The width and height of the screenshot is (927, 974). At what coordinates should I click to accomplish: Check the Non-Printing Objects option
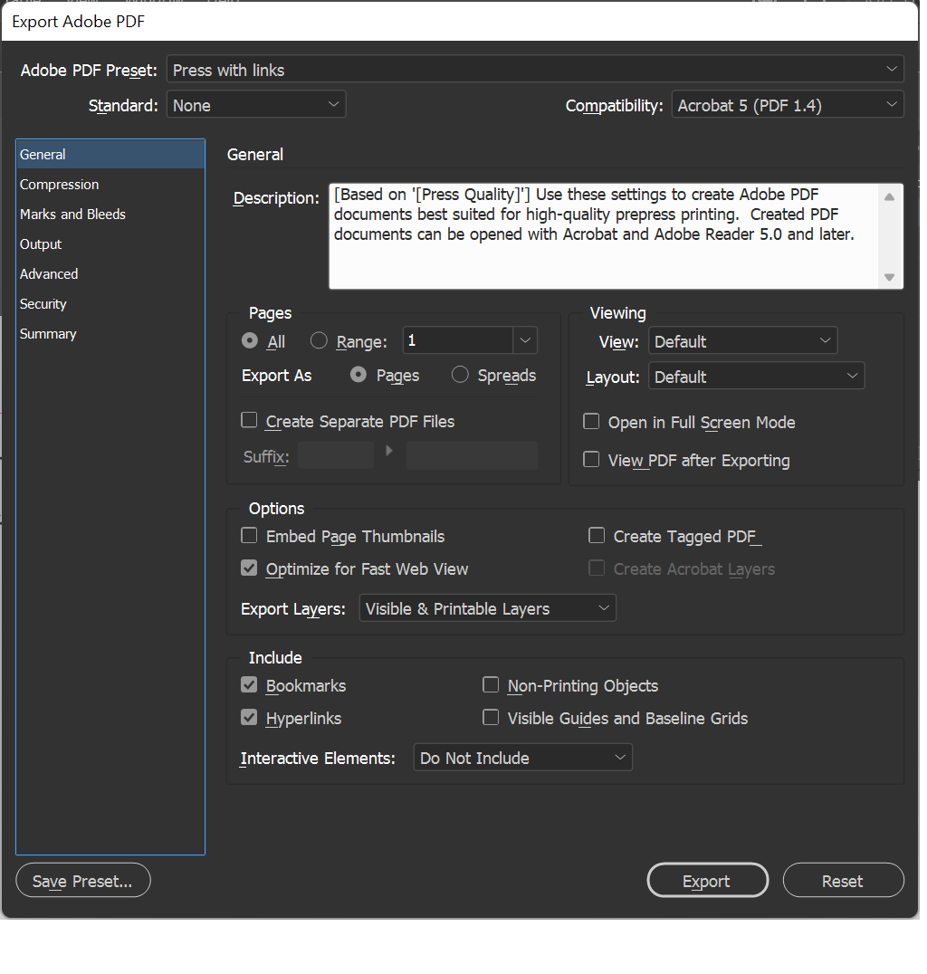[491, 685]
